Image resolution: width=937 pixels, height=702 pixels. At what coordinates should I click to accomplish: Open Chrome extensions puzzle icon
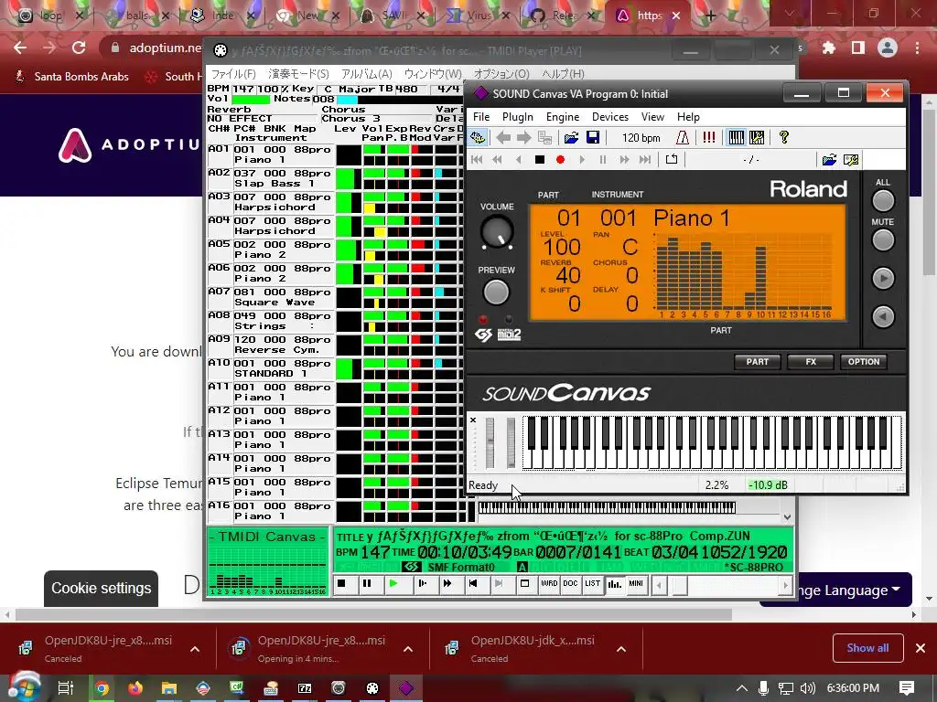pos(828,48)
